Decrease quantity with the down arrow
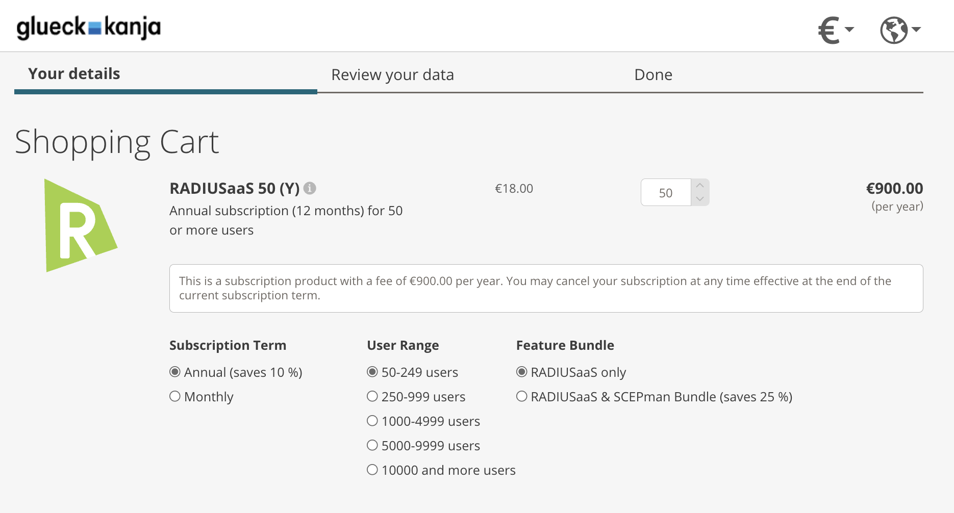954x513 pixels. pos(700,199)
